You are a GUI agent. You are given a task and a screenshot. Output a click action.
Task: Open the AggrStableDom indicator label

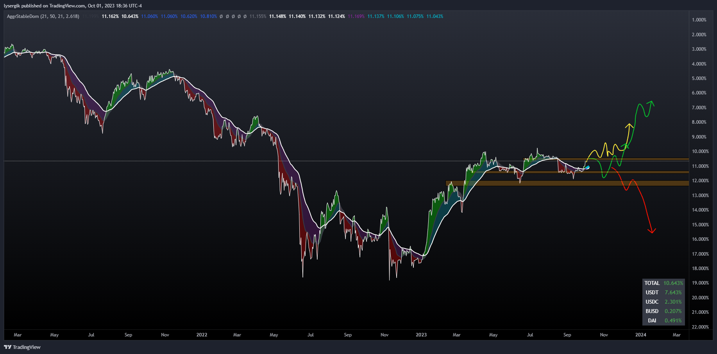coord(43,16)
